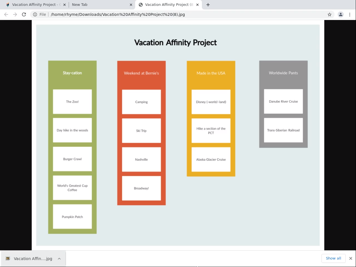Click the Stay-cation column header
Image resolution: width=356 pixels, height=267 pixels.
pos(72,73)
